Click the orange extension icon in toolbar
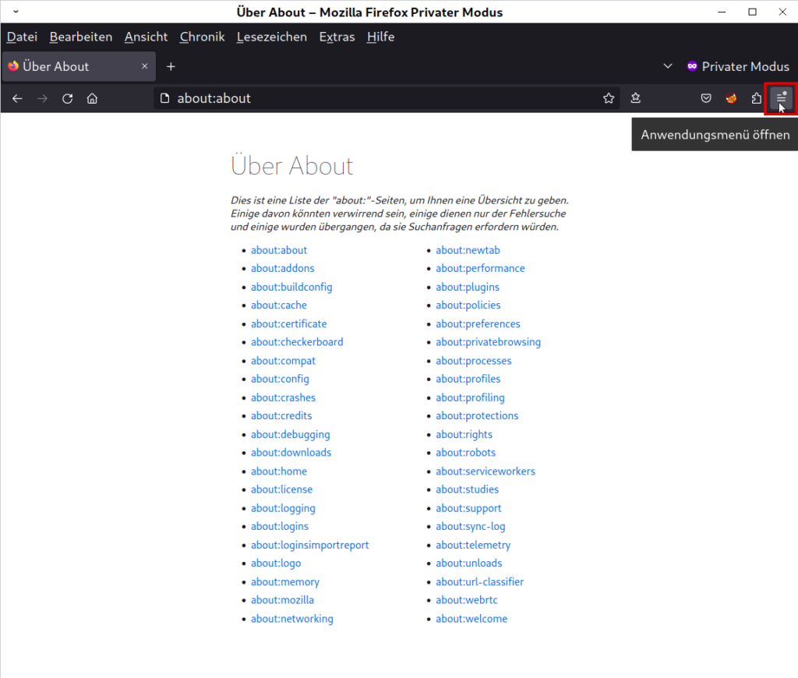Viewport: 798px width, 678px height. point(731,98)
